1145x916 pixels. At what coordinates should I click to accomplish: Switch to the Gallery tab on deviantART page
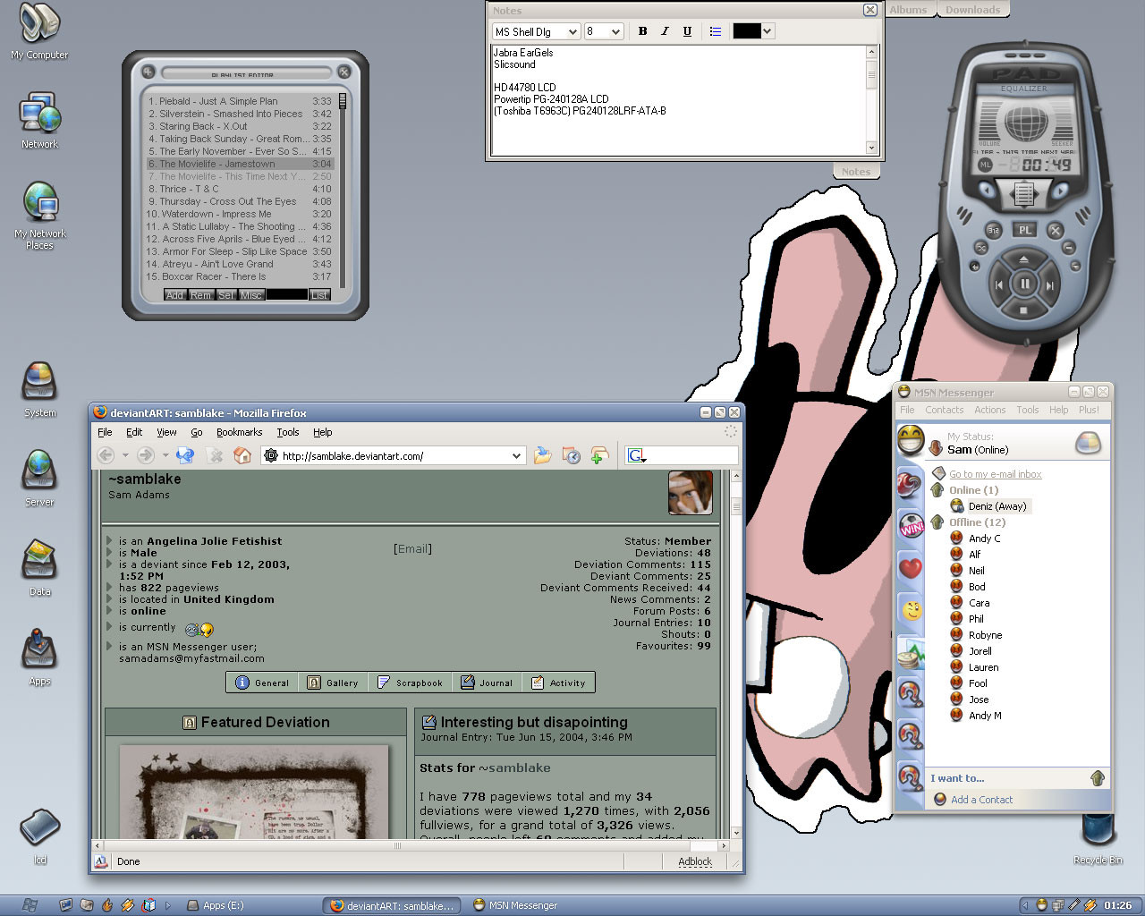pos(333,683)
